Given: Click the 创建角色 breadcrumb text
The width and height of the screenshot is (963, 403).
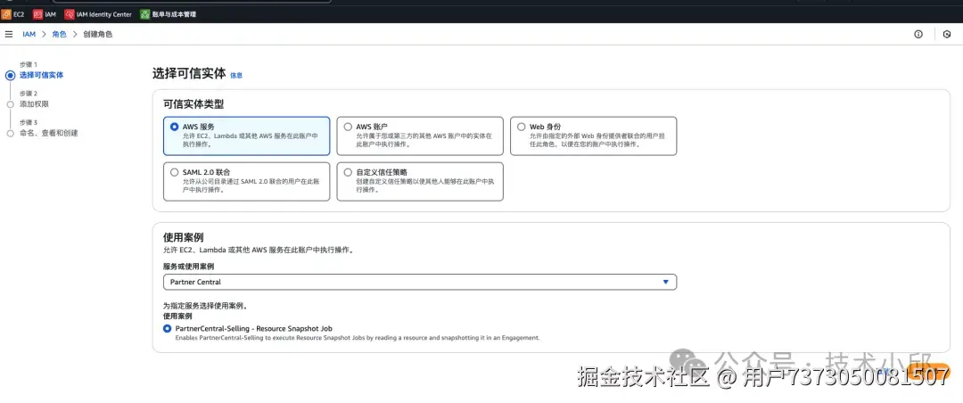Looking at the screenshot, I should 98,35.
